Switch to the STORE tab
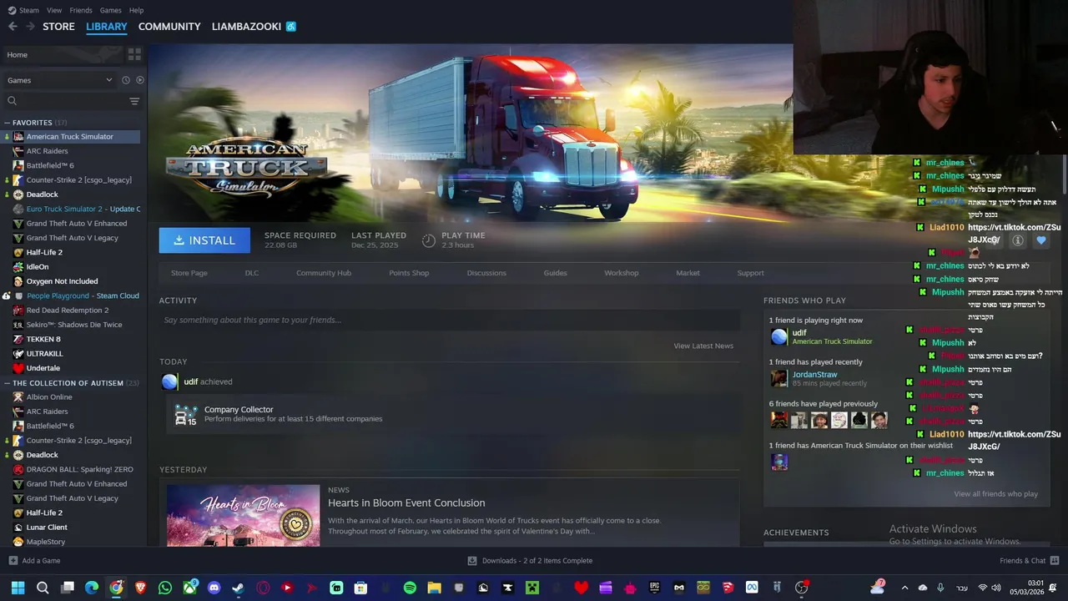Image resolution: width=1068 pixels, height=601 pixels. coord(58,27)
